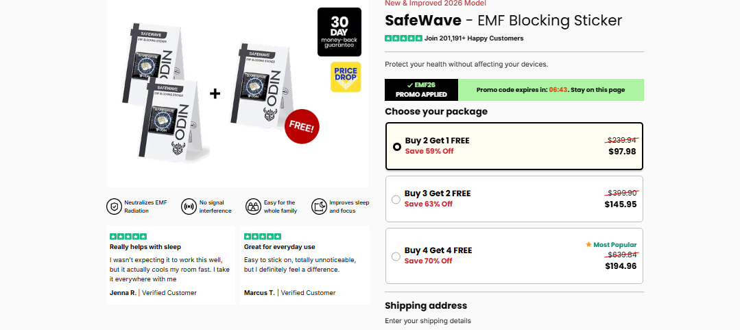Click the EMF26 Promo Applied label
This screenshot has width=740, height=330.
point(421,89)
